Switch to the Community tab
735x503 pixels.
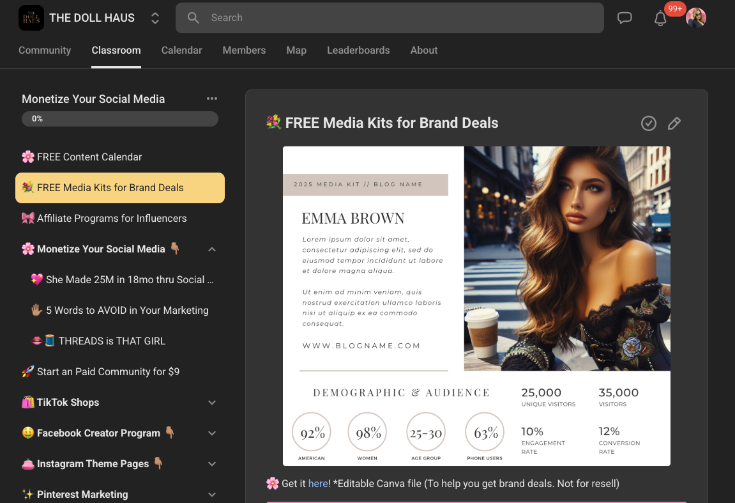tap(45, 50)
